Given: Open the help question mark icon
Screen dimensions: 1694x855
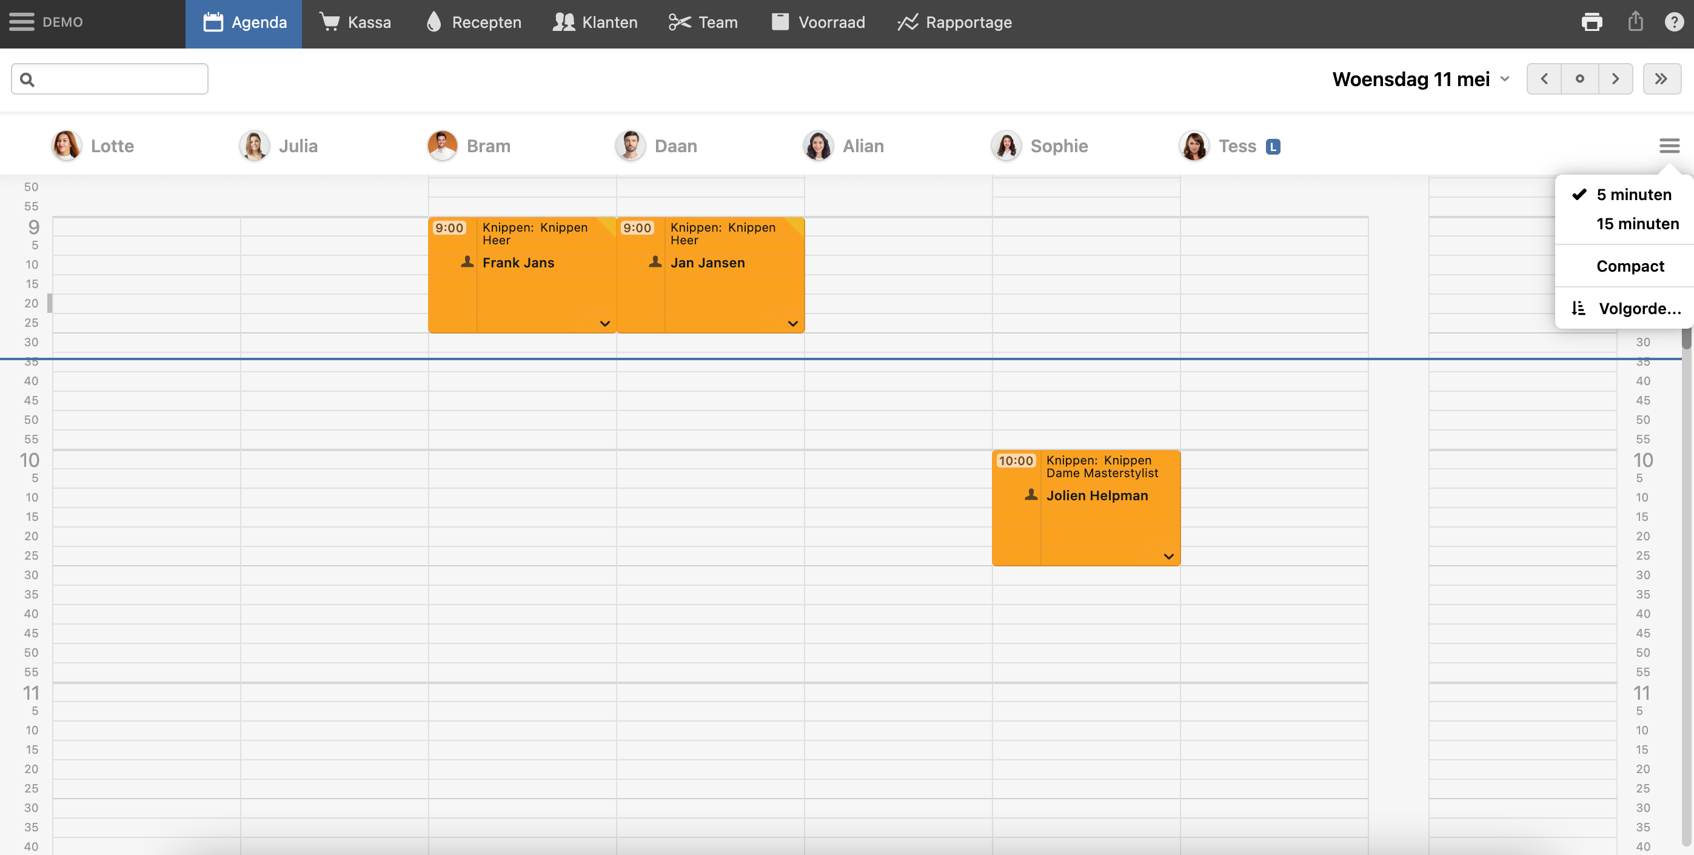Looking at the screenshot, I should point(1673,22).
